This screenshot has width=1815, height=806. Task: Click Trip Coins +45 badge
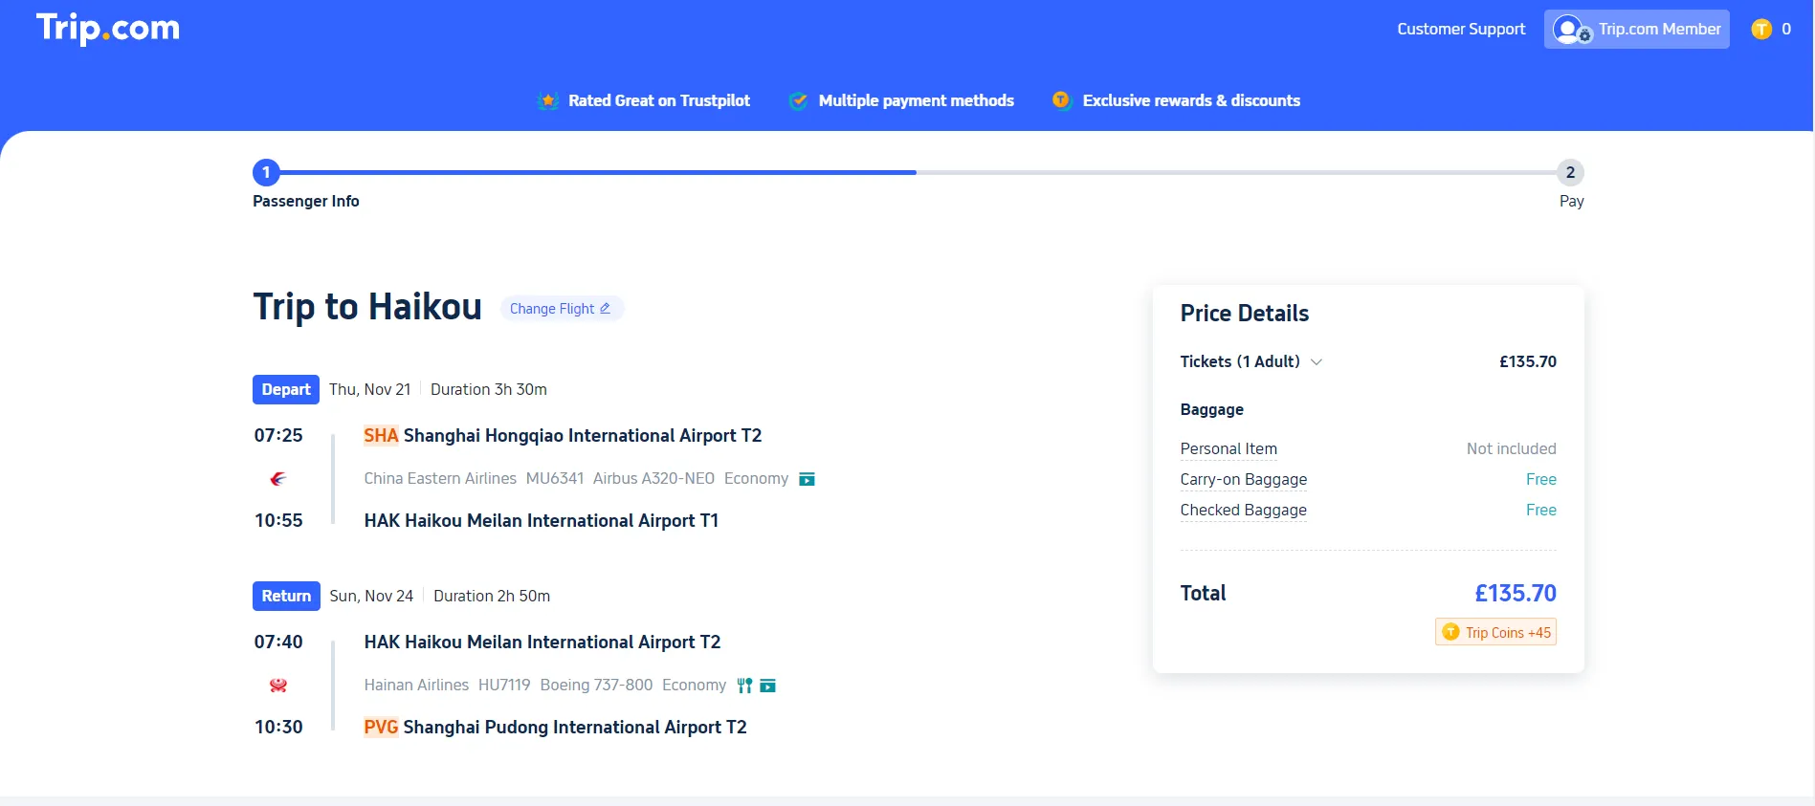pyautogui.click(x=1495, y=632)
